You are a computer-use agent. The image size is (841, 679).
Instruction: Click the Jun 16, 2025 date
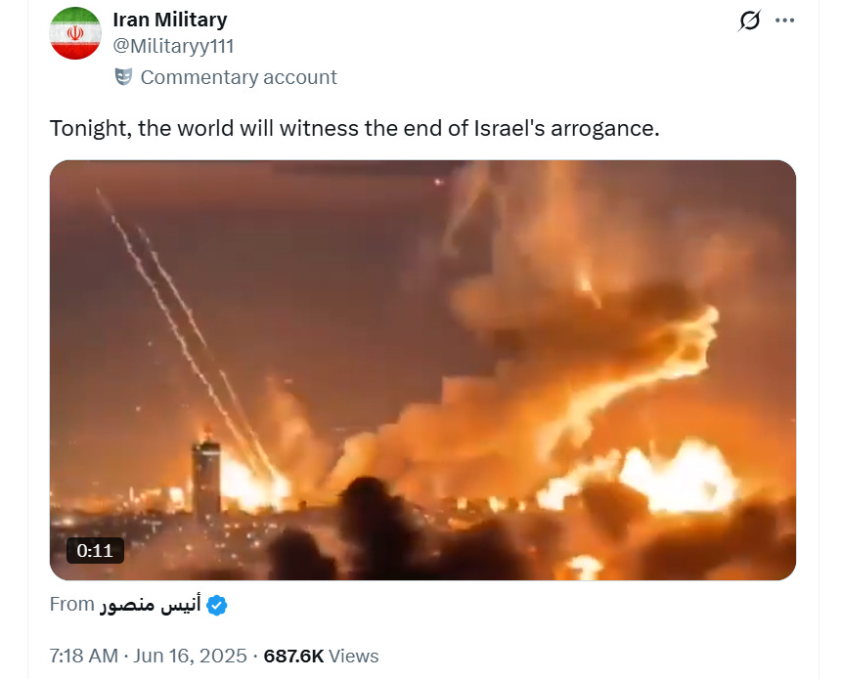coord(190,656)
